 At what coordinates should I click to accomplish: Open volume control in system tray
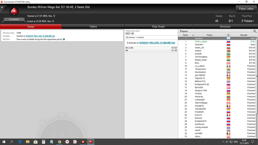227,142
